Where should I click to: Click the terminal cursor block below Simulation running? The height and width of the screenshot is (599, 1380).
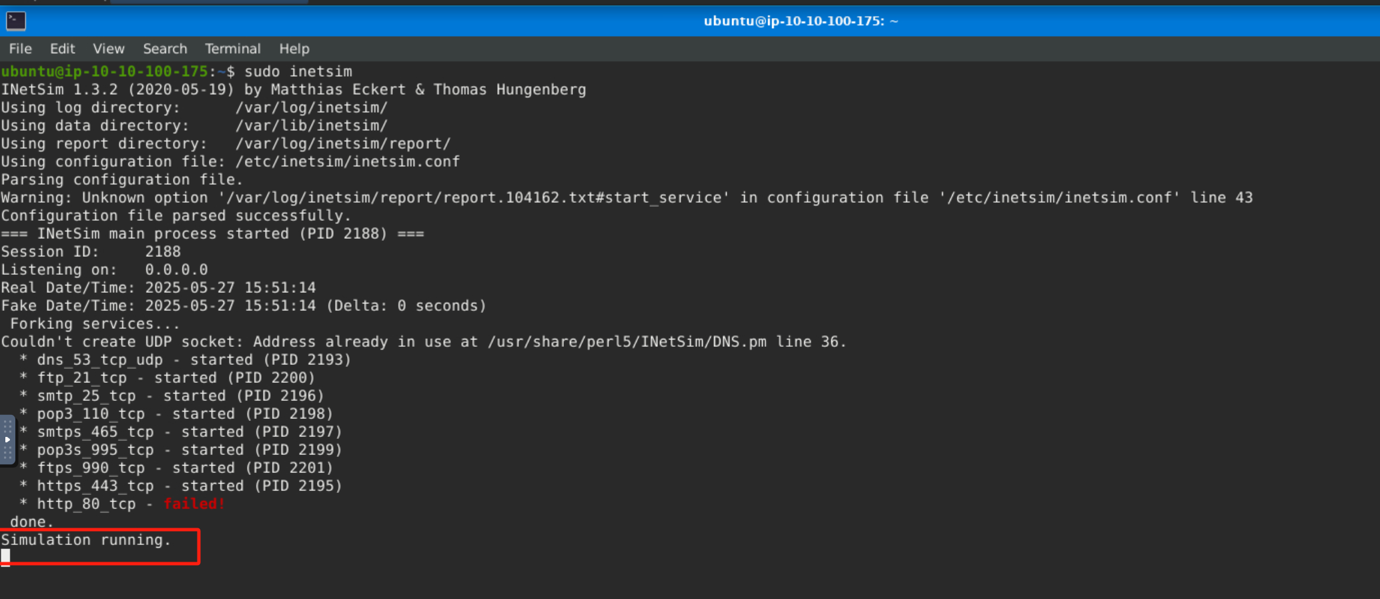click(x=5, y=556)
